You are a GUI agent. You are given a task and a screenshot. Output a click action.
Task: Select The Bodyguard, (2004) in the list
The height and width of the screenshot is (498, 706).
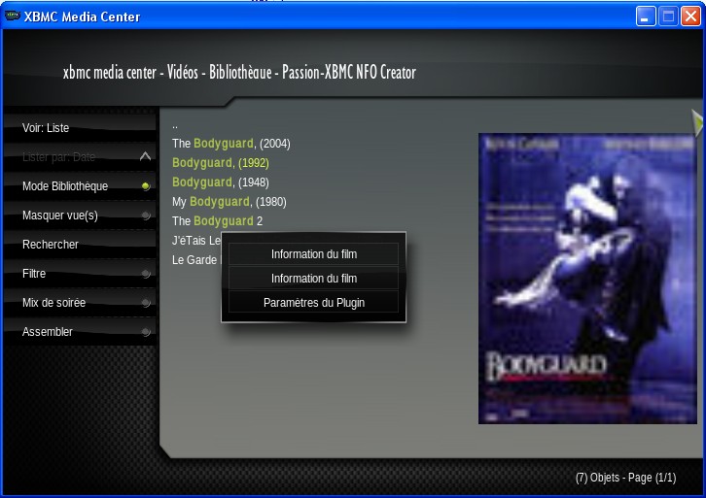tap(230, 144)
